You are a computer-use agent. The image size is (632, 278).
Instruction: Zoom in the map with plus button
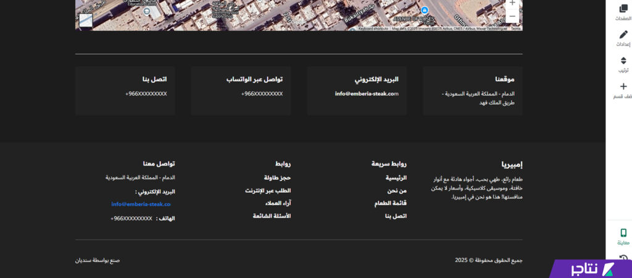coord(512,3)
